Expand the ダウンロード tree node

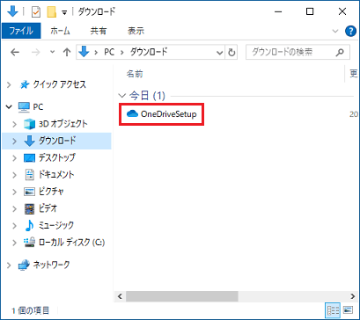pos(14,141)
